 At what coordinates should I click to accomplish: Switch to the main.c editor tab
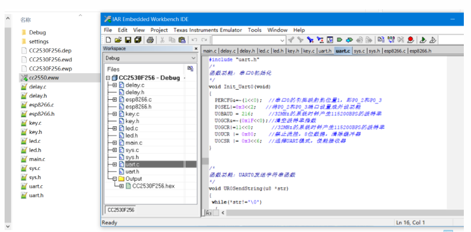tap(210, 51)
